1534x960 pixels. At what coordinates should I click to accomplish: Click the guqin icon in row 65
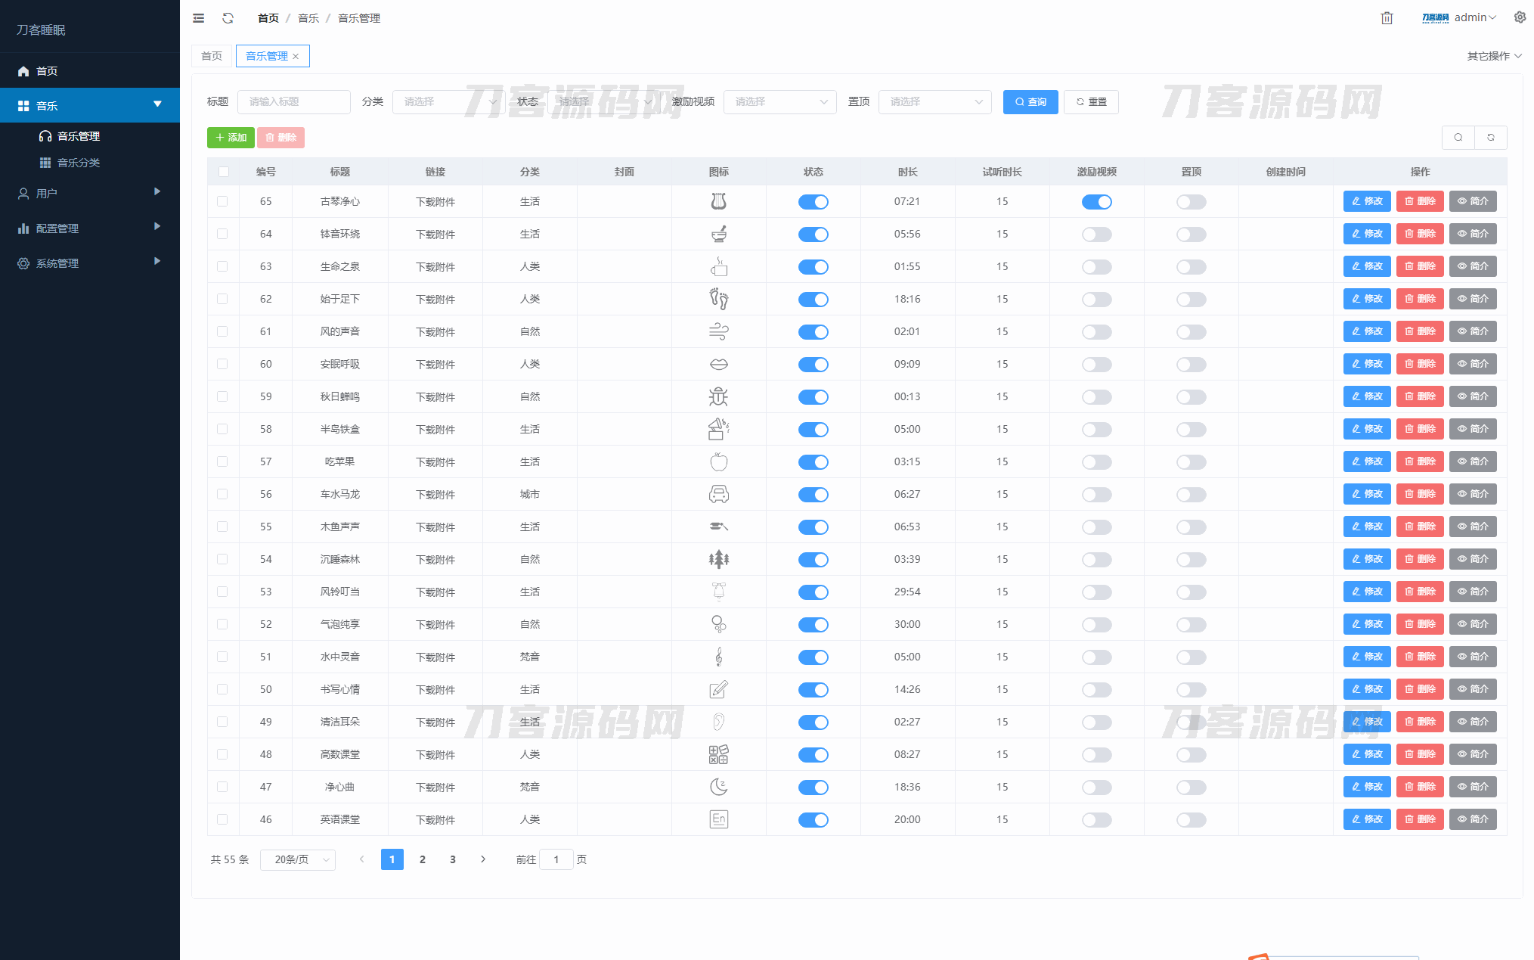tap(718, 201)
